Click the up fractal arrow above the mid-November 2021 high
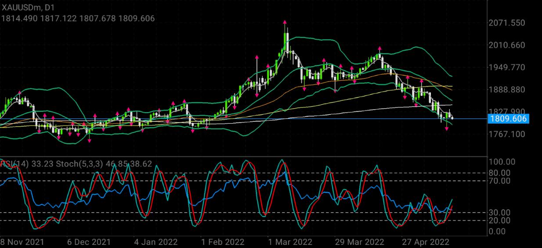 [x=19, y=92]
